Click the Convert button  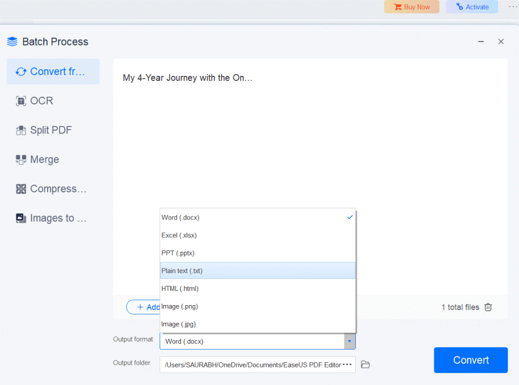tap(471, 360)
